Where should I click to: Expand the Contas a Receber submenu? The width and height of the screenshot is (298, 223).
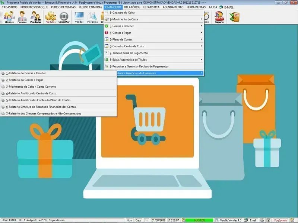point(153,26)
